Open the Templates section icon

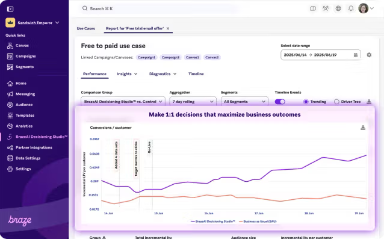(10, 116)
